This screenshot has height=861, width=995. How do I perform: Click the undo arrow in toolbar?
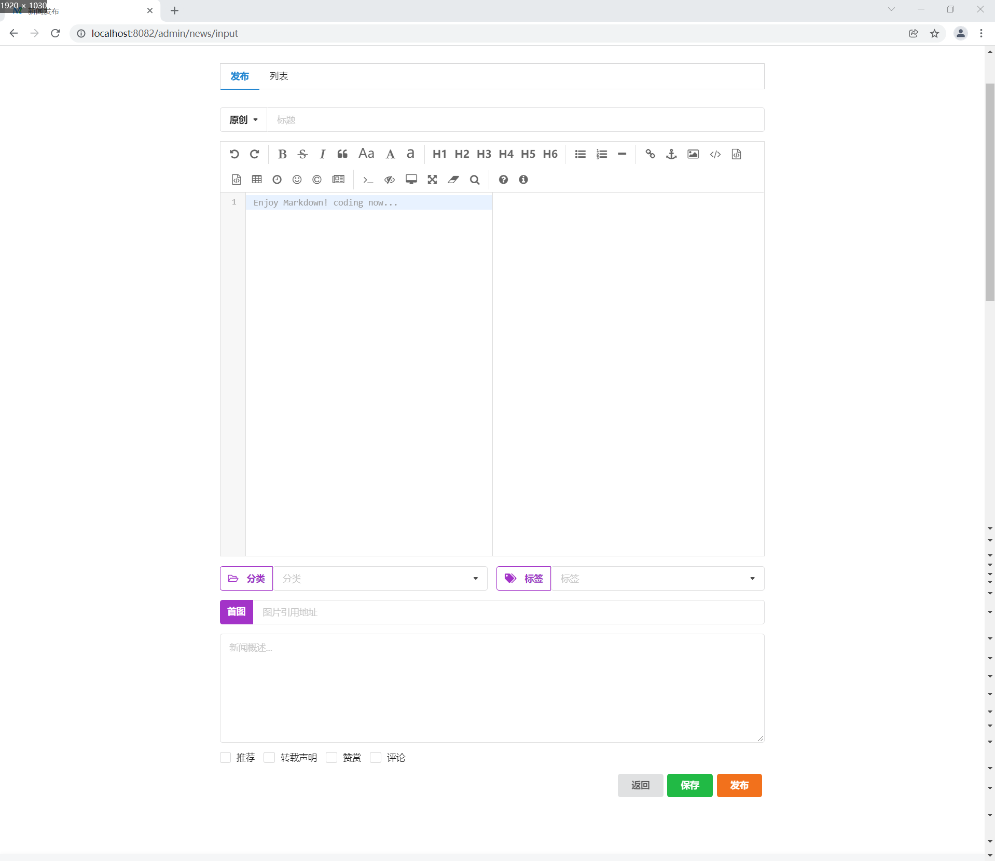coord(234,154)
